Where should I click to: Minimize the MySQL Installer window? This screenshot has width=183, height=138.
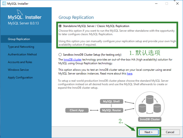click(156, 3)
